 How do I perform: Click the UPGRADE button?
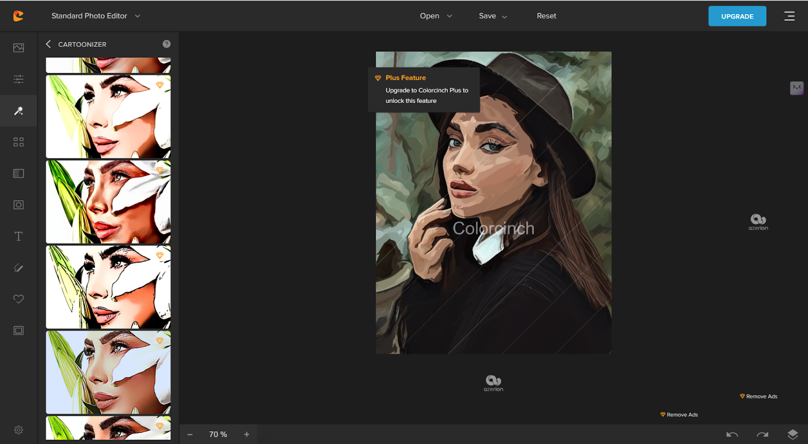737,16
